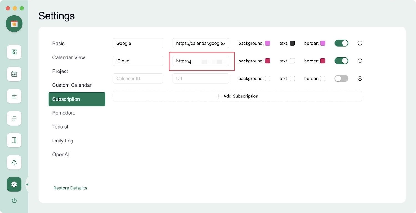The width and height of the screenshot is (416, 213).
Task: Open the Calendar View settings tab
Action: [69, 57]
